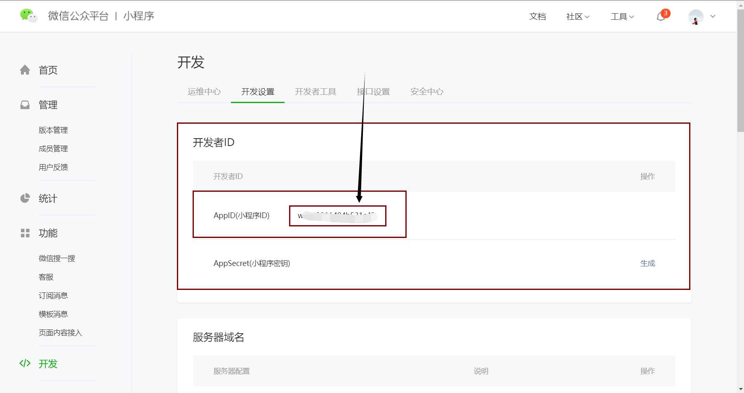Click the scrollbar down arrow
Viewport: 744px width, 393px height.
(x=740, y=389)
